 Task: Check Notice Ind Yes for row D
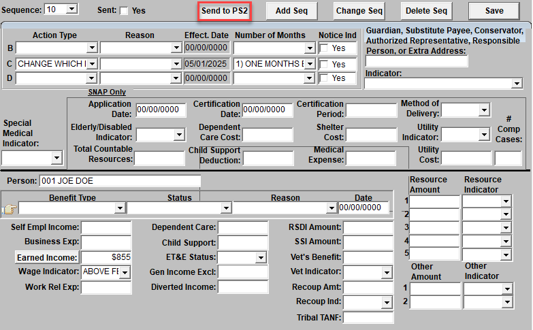(x=324, y=78)
